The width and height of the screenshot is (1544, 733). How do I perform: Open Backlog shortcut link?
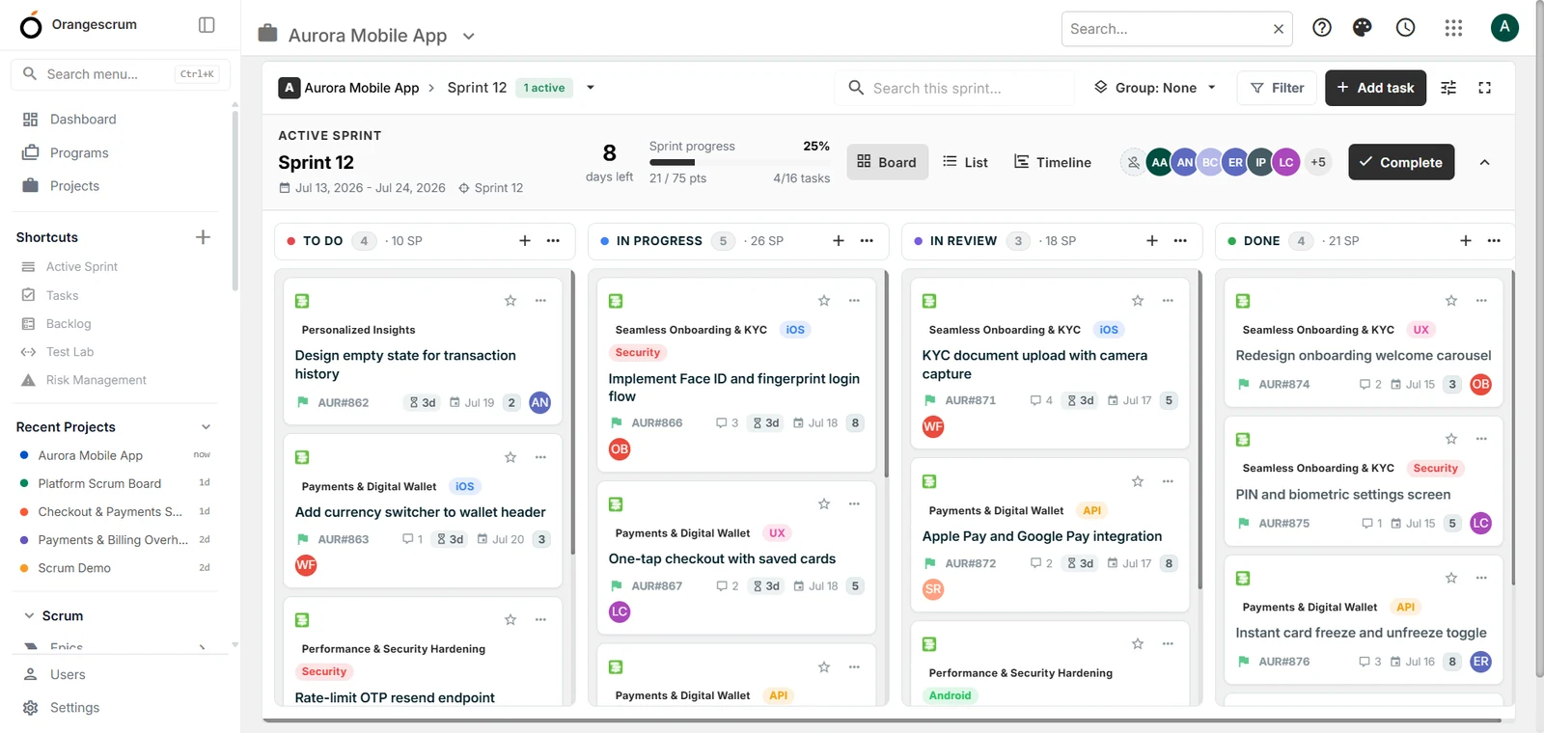point(69,324)
